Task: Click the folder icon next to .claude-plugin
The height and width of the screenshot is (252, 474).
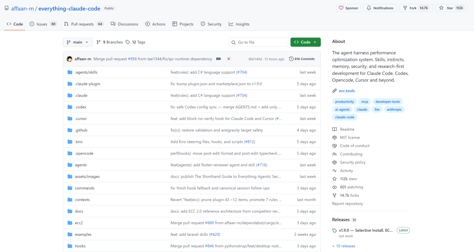Action: tap(69, 84)
